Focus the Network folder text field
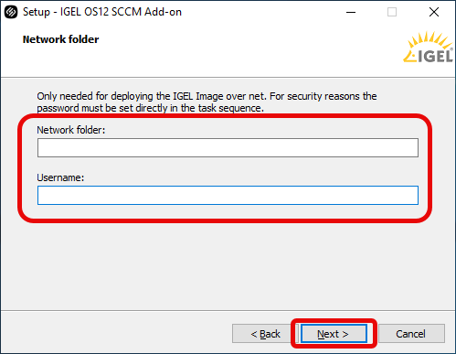This screenshot has width=456, height=354. 228,148
